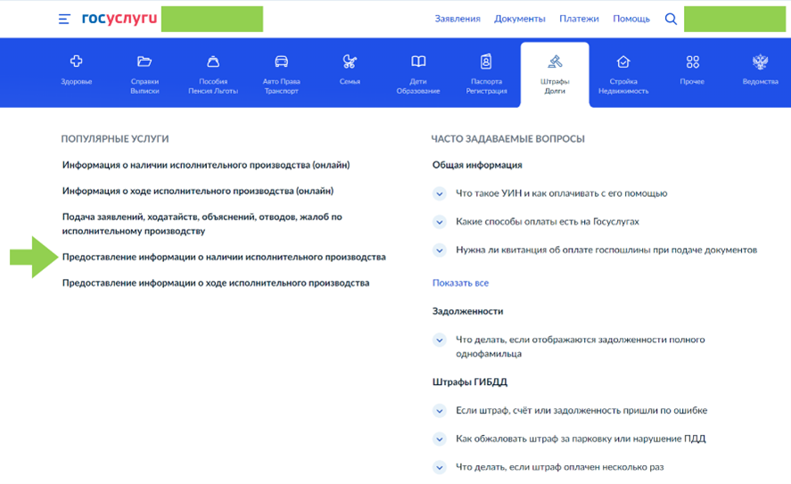Click the search magnifier icon

(671, 19)
